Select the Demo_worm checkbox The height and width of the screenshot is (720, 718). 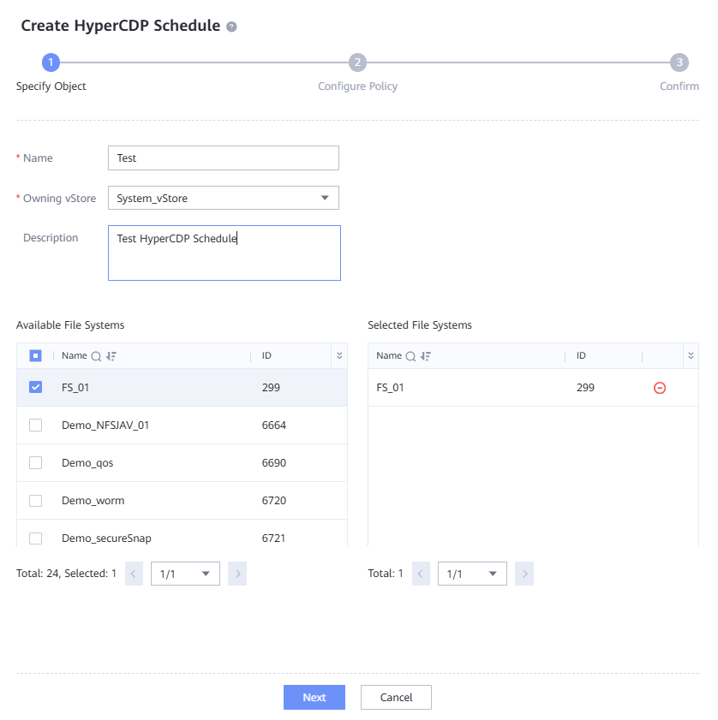coord(35,500)
